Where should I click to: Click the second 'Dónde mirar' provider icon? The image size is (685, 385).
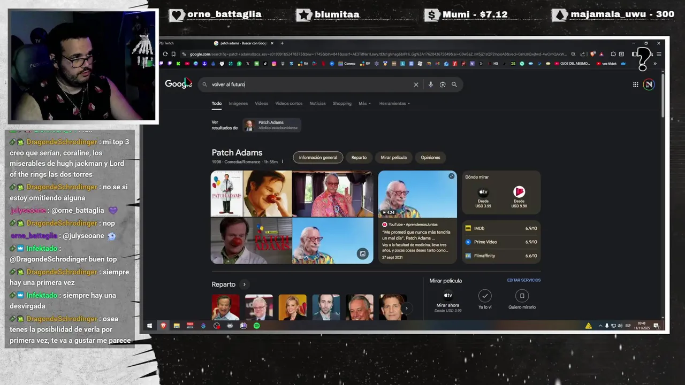click(x=519, y=192)
